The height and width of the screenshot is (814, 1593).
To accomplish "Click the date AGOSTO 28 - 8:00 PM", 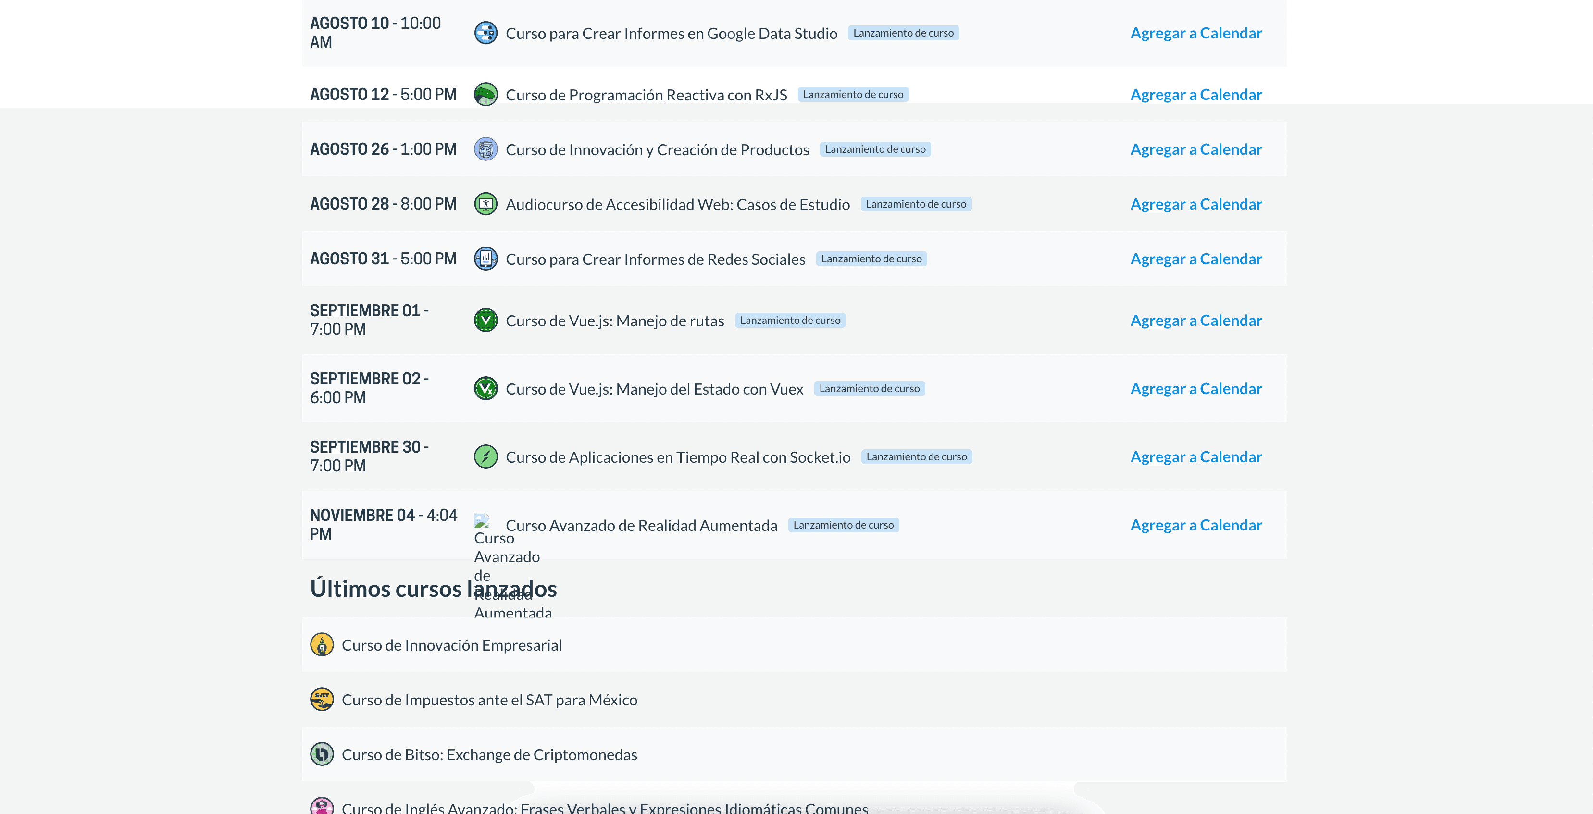I will (383, 204).
